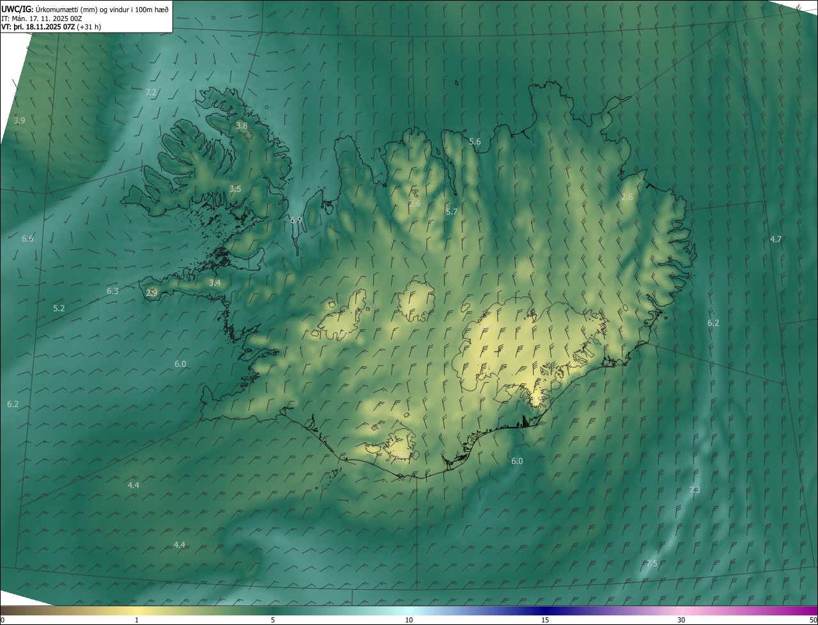Click the 5.6 value on the north coast
The image size is (818, 625).
pyautogui.click(x=475, y=141)
